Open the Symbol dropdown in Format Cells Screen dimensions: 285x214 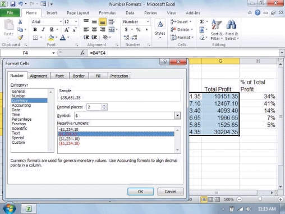178,116
